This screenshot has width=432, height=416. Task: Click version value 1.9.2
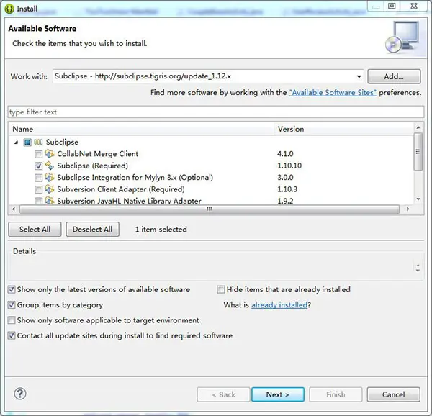pos(285,201)
